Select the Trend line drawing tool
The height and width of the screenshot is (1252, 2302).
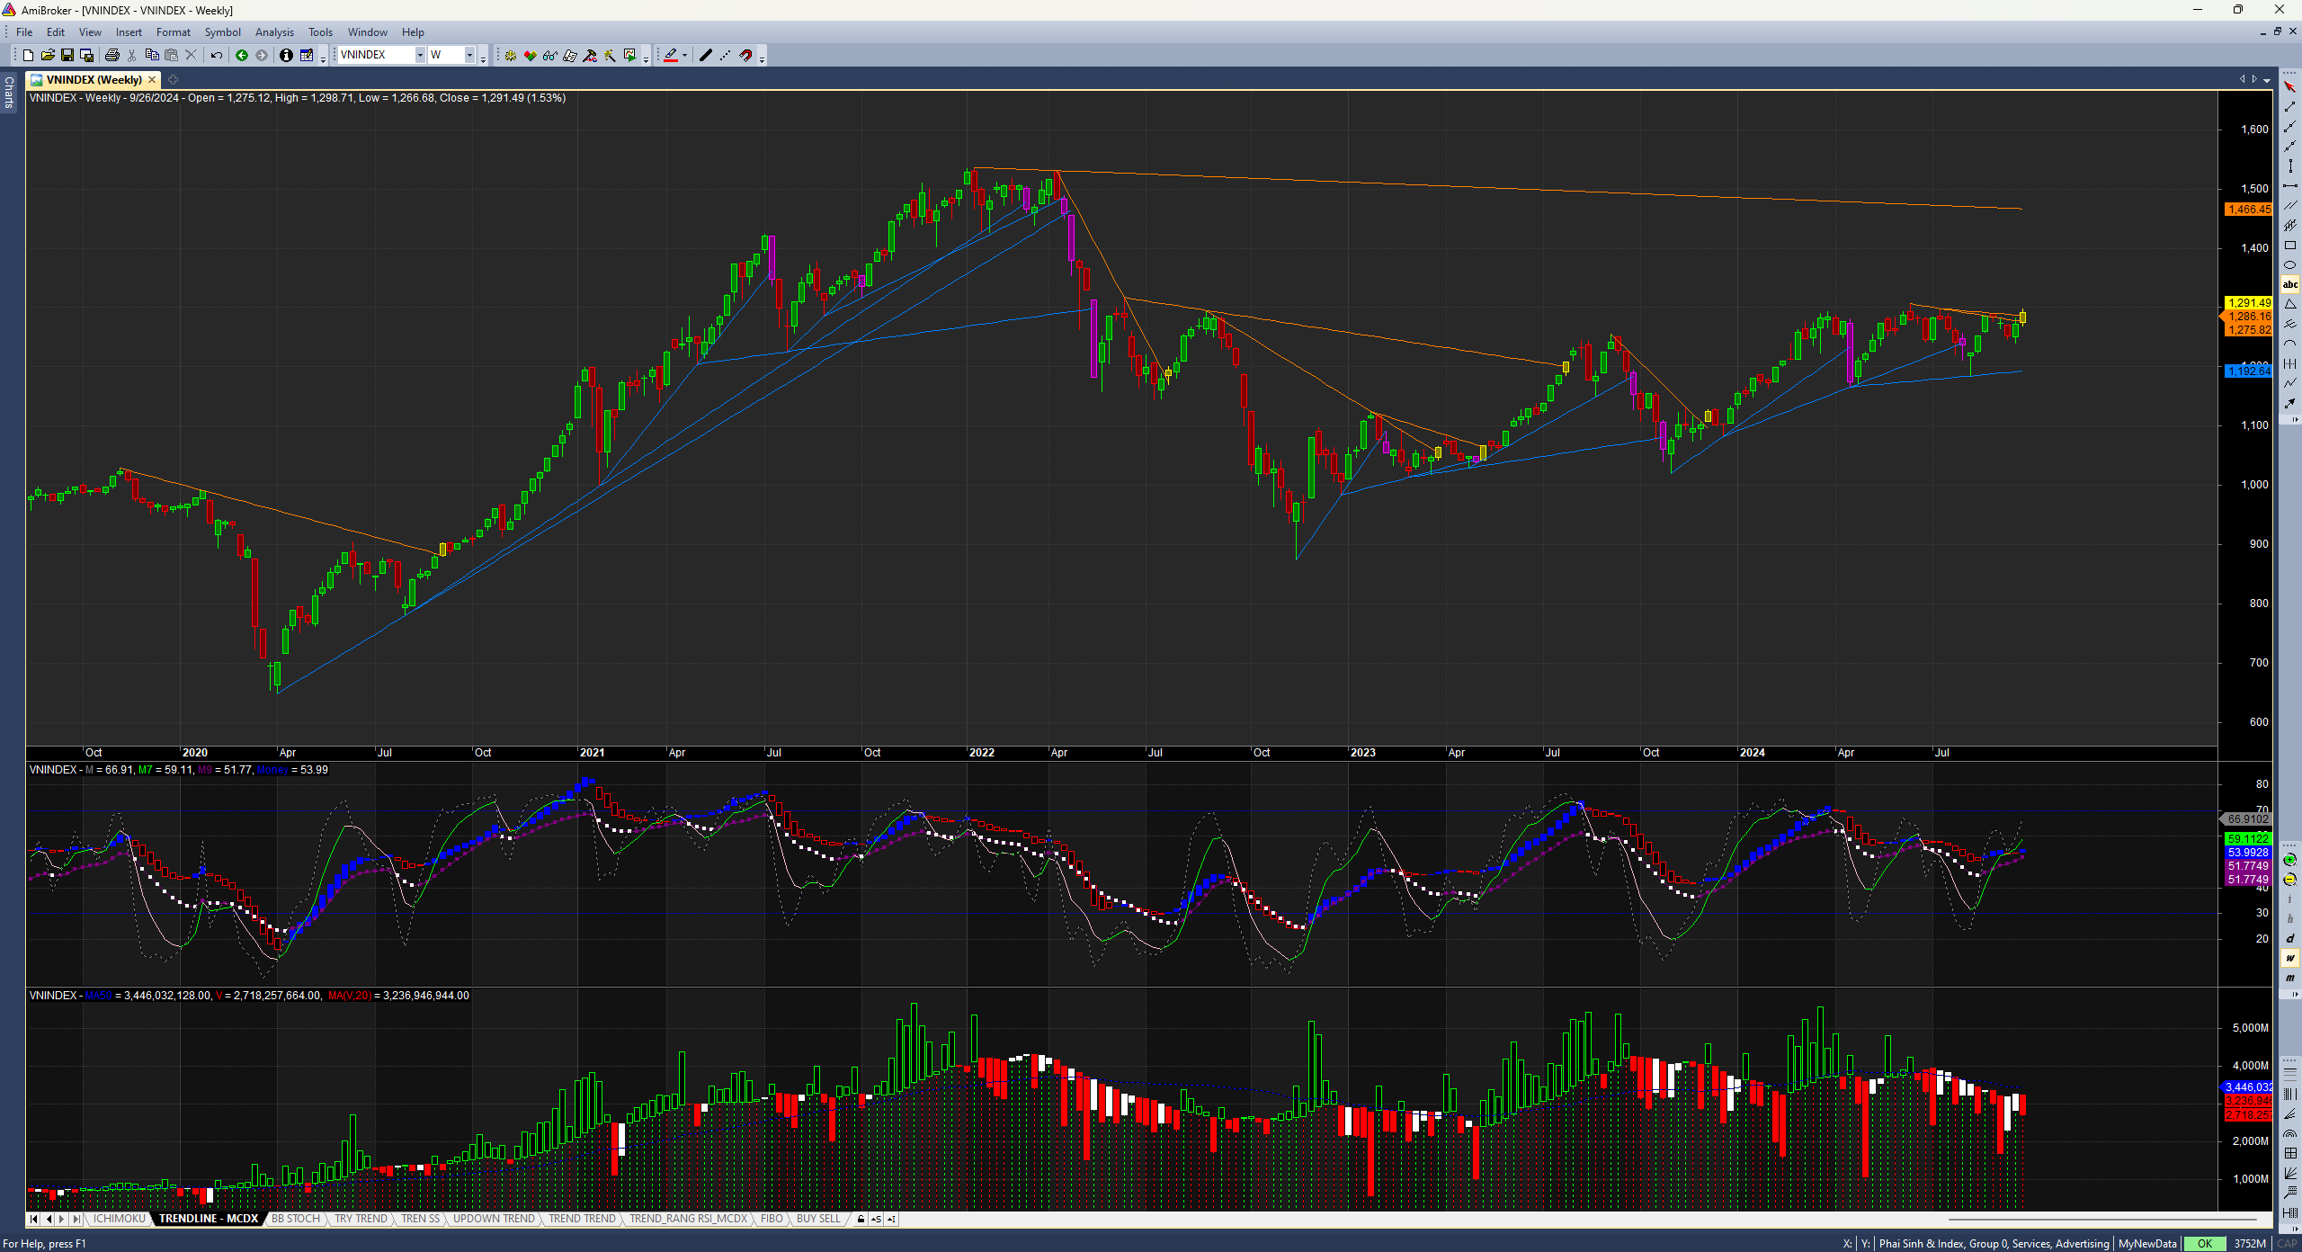point(2290,107)
